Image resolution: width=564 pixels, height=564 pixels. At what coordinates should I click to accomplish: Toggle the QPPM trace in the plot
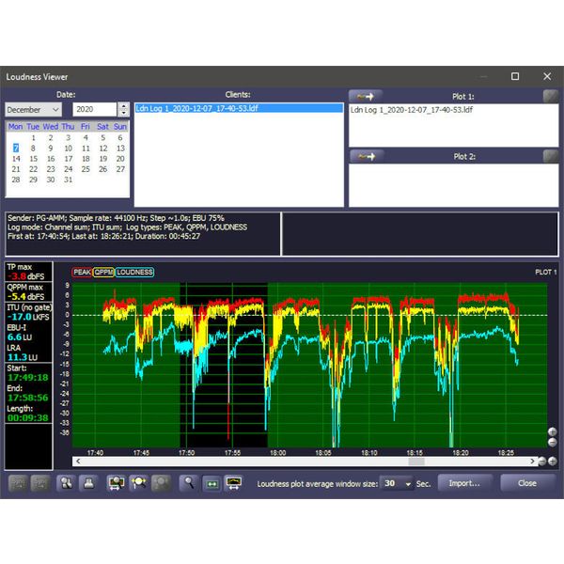pyautogui.click(x=103, y=273)
